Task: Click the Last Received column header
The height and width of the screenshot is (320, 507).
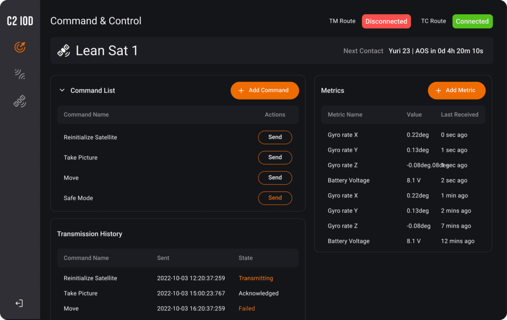Action: coord(459,115)
